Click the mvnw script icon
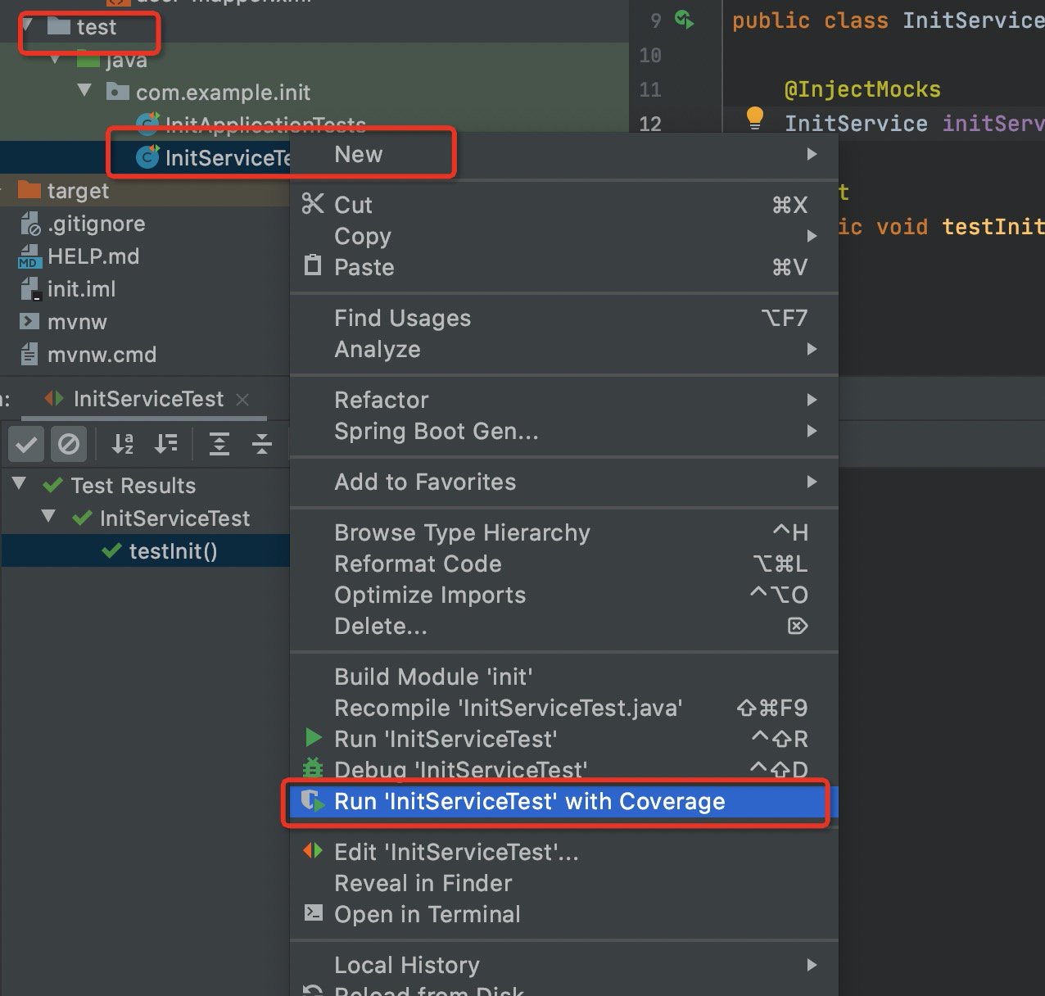 pos(29,322)
